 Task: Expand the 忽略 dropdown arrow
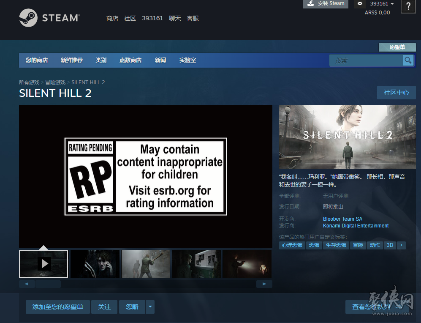tap(150, 307)
